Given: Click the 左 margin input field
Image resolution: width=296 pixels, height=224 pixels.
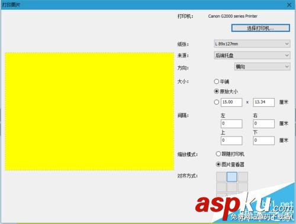Looking at the screenshot, I should pos(231,124).
